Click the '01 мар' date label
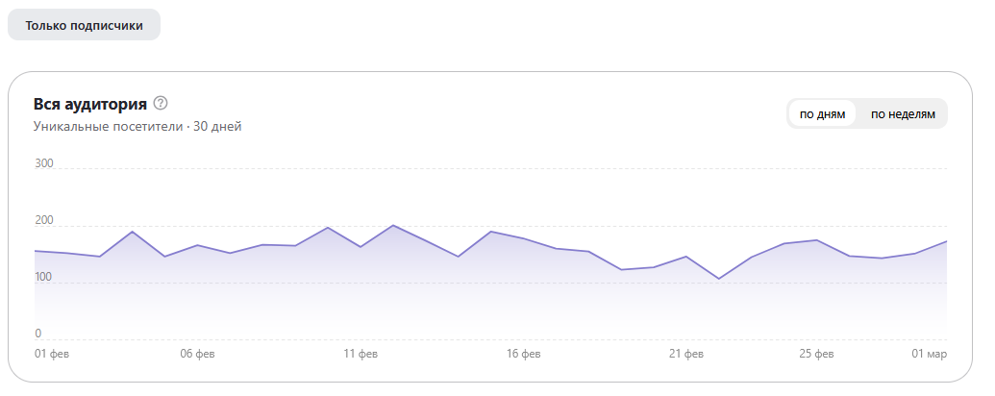The width and height of the screenshot is (995, 396). (x=930, y=354)
